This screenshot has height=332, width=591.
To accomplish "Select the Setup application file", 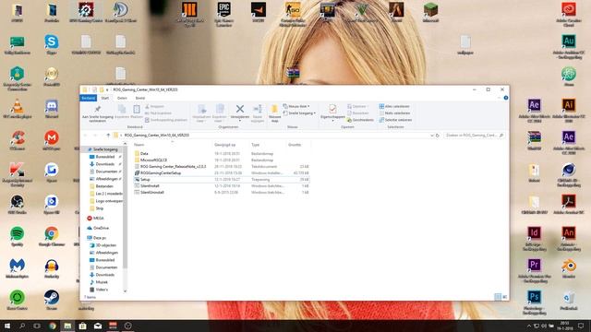I will point(222,180).
